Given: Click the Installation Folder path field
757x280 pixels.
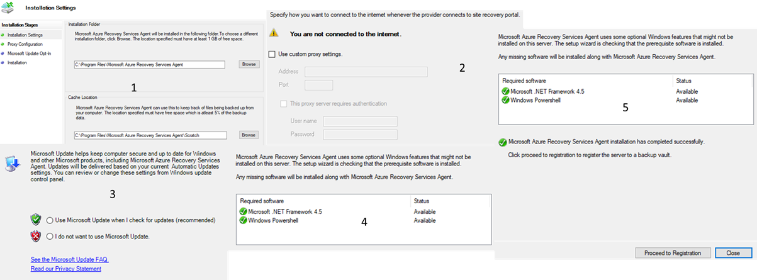Looking at the screenshot, I should (x=149, y=64).
